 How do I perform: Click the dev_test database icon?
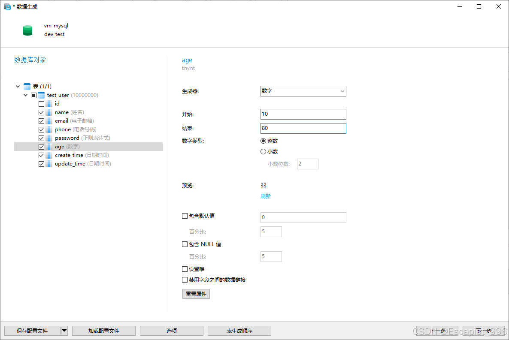click(27, 30)
